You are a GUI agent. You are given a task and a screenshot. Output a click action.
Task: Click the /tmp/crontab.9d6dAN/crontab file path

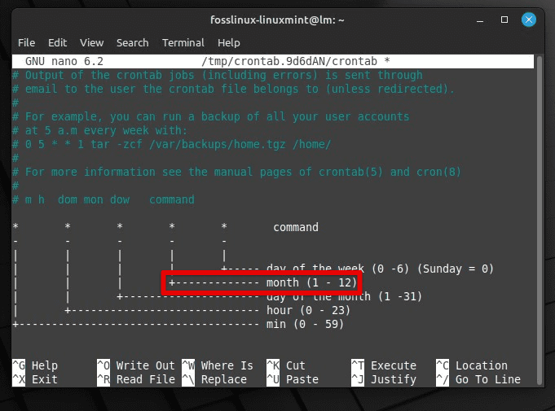click(289, 61)
